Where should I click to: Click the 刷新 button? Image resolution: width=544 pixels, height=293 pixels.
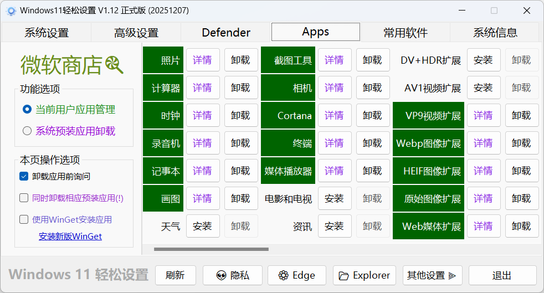[175, 275]
